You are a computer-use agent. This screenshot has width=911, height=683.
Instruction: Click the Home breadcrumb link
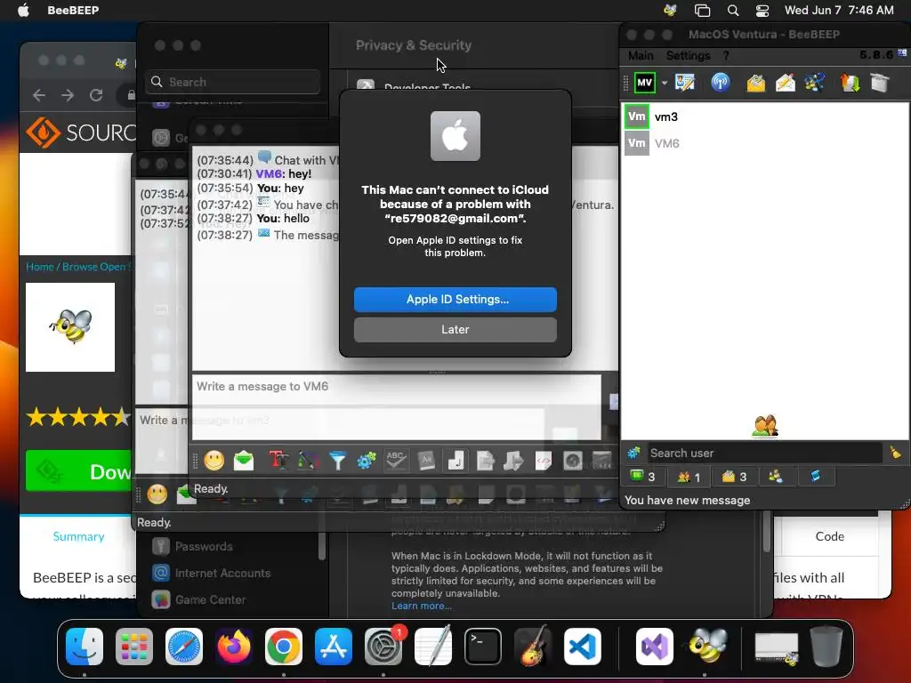39,267
